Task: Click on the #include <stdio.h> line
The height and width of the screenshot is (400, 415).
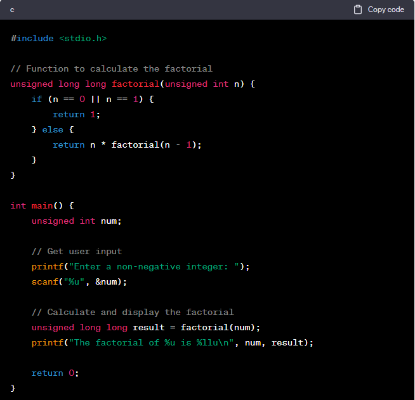Action: coord(58,39)
